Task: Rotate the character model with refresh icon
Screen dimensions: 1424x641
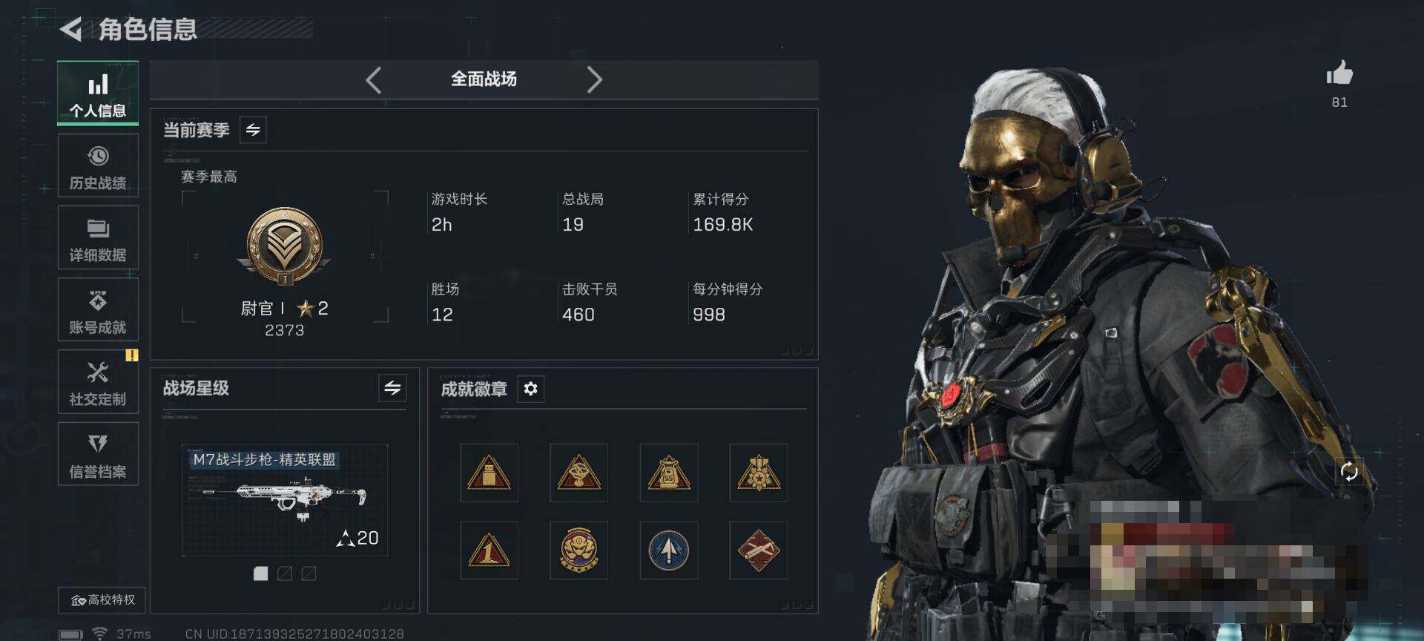Action: pos(1349,471)
